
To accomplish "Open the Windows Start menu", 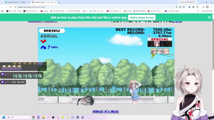I will coord(4,117).
